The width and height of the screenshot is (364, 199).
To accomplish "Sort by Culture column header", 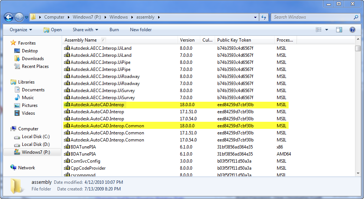I will (207, 40).
